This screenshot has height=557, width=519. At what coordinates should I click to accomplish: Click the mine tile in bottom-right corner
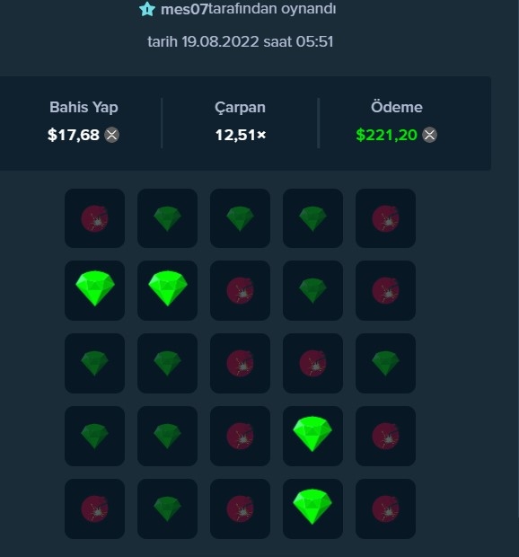[385, 508]
